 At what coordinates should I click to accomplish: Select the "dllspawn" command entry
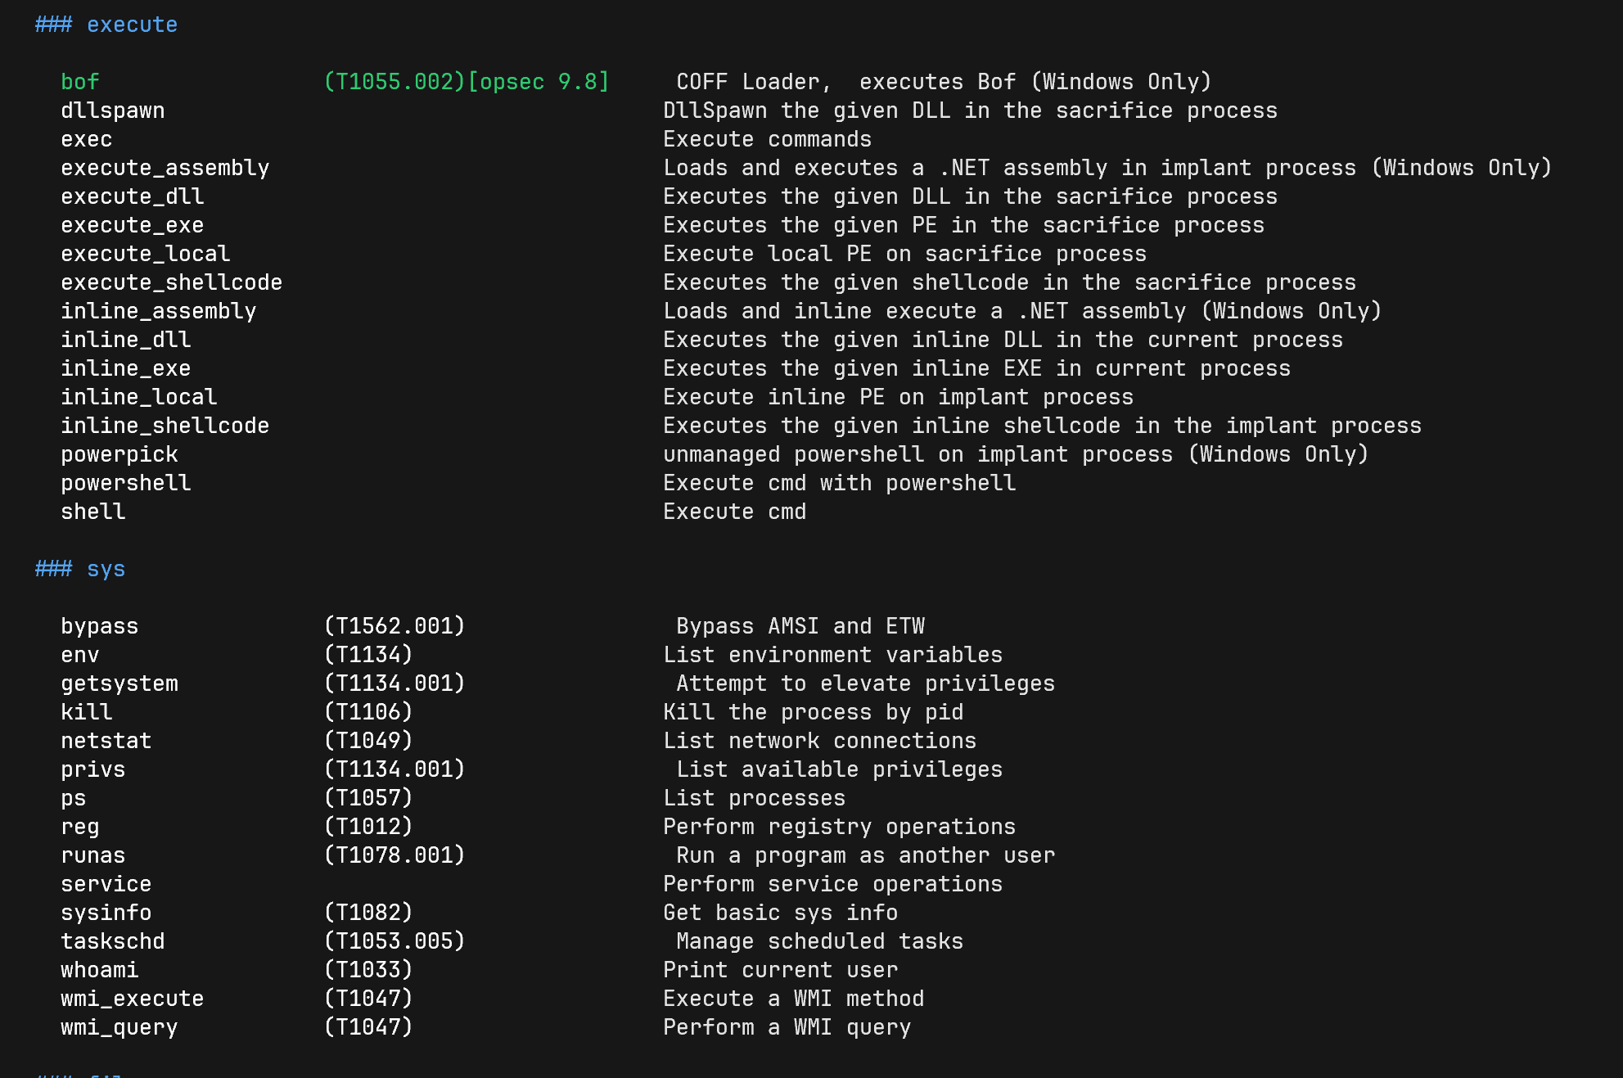click(x=113, y=111)
